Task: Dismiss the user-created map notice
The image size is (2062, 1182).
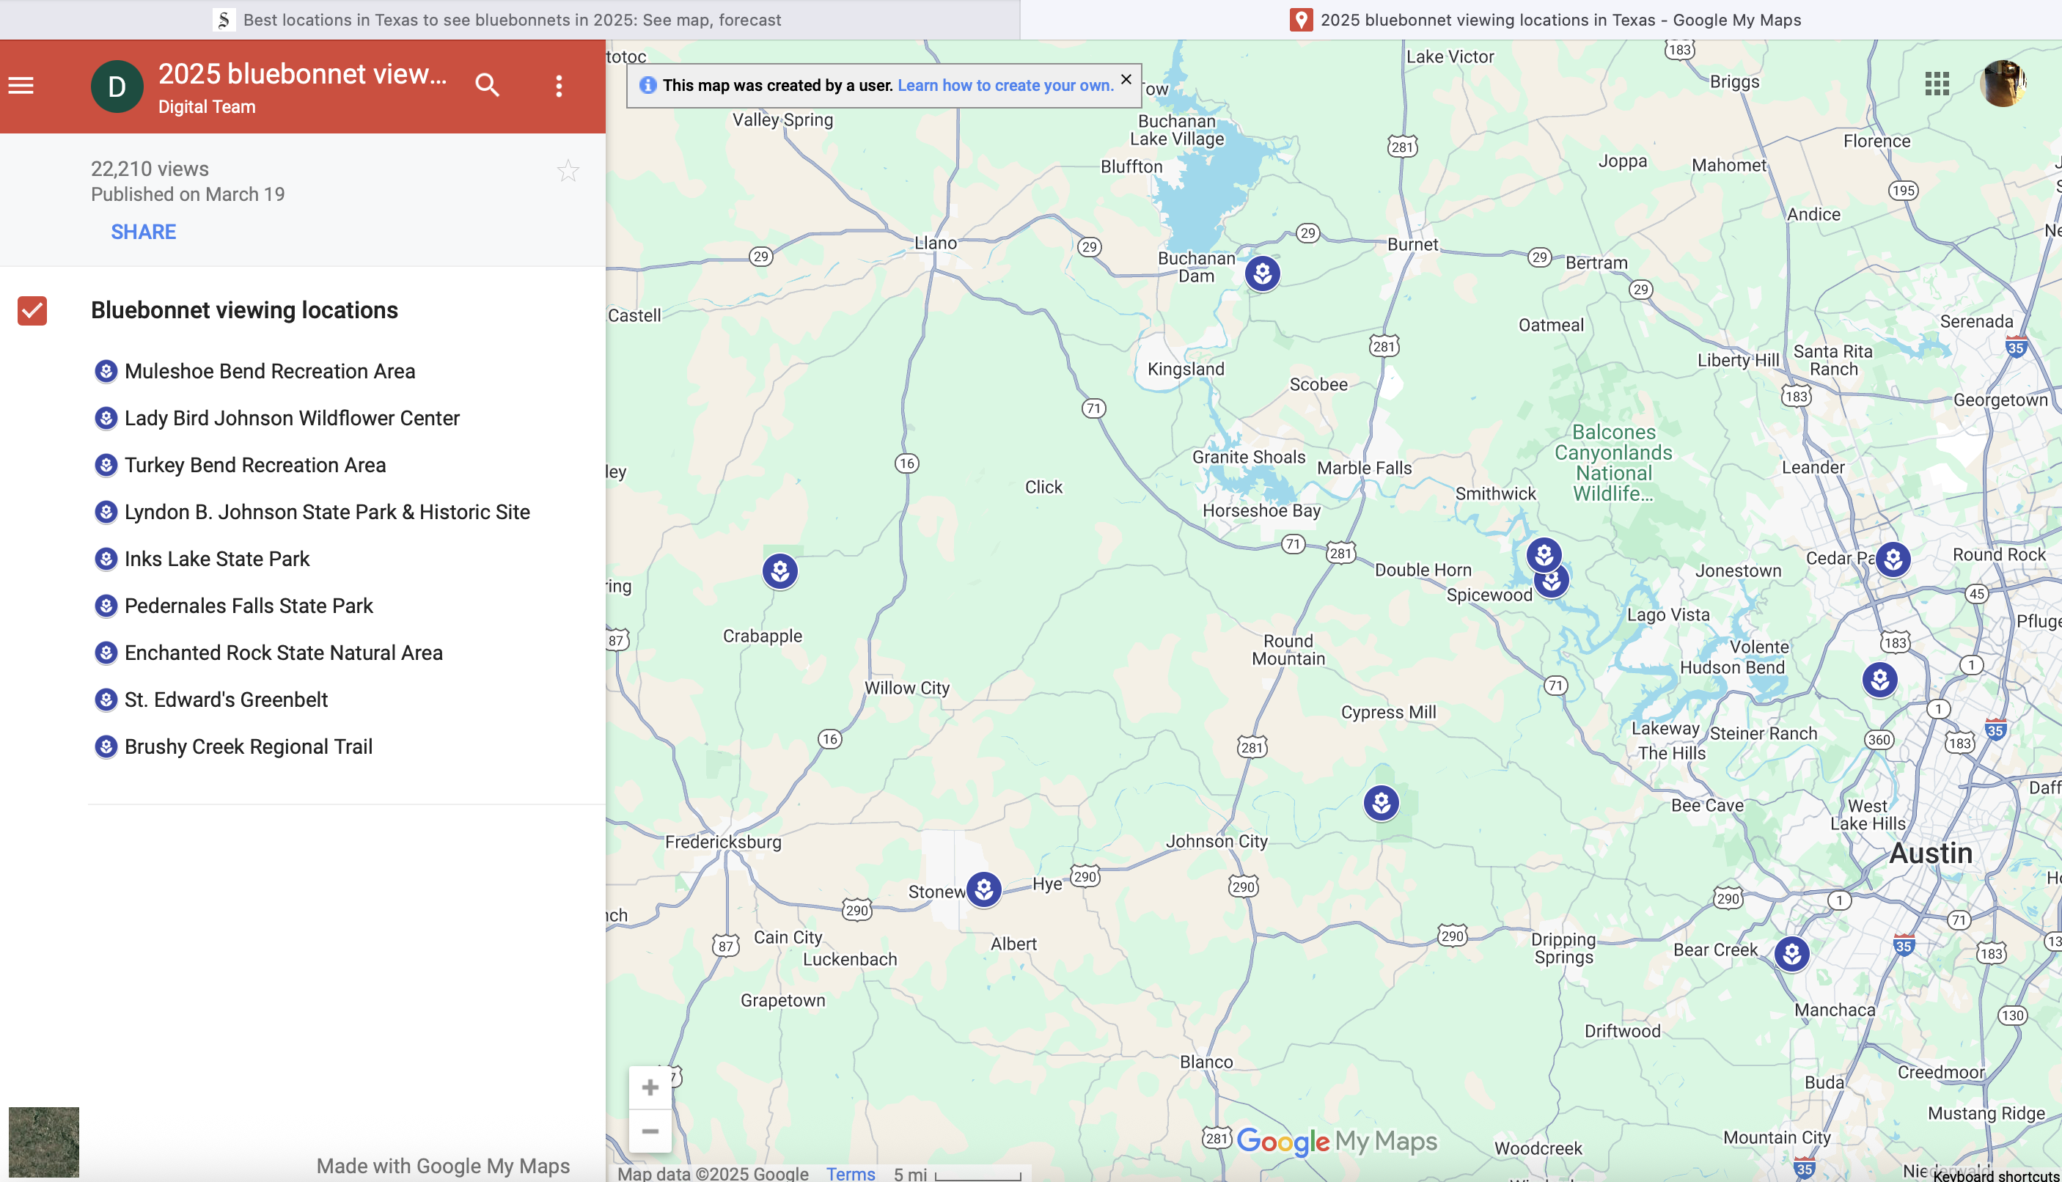Action: pyautogui.click(x=1126, y=79)
